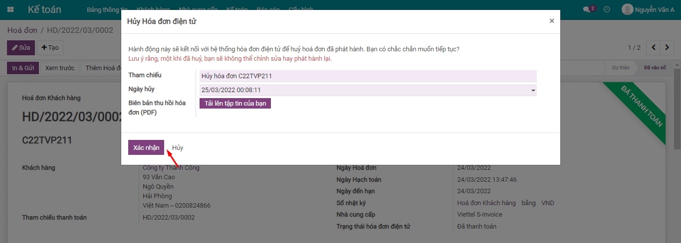
Task: Open the conversations chat icon
Action: click(x=587, y=9)
